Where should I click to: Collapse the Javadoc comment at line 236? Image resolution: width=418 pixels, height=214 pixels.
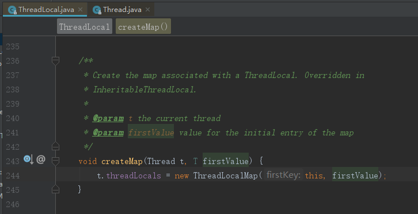55,61
